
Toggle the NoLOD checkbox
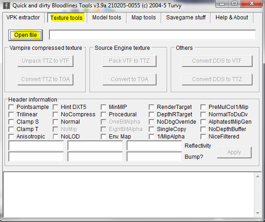(x=55, y=137)
